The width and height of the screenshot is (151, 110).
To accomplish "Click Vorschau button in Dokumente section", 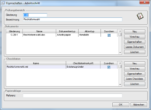I will click(135, 37).
